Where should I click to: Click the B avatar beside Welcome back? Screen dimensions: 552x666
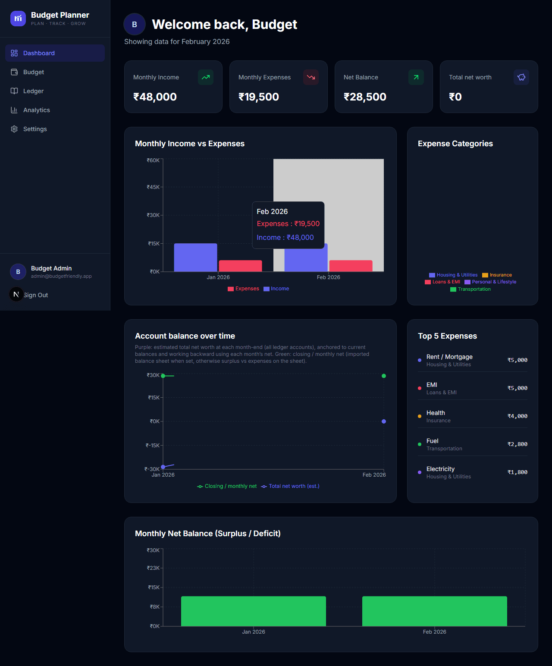click(135, 24)
